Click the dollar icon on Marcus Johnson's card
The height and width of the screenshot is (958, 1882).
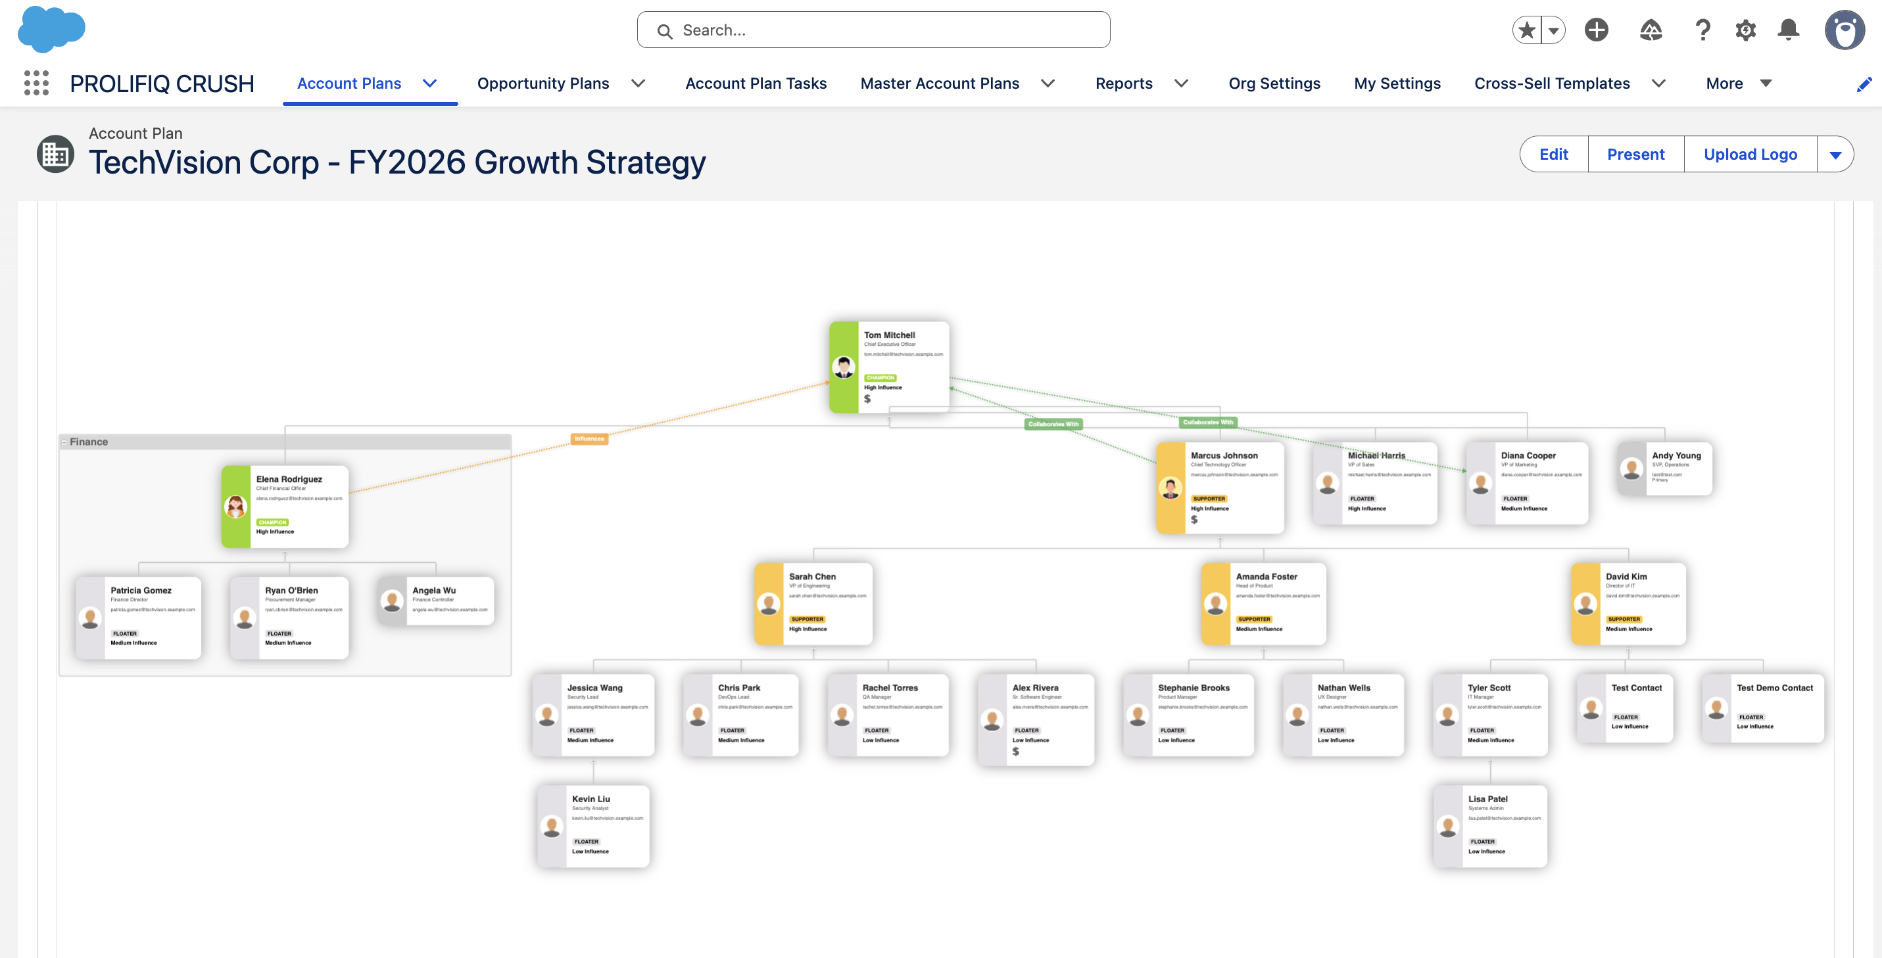tap(1194, 519)
